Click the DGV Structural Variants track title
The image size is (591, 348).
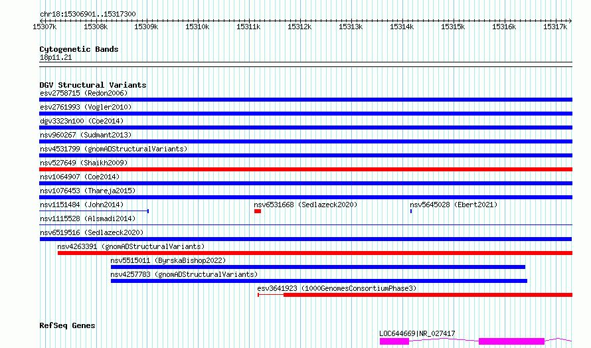tap(93, 85)
